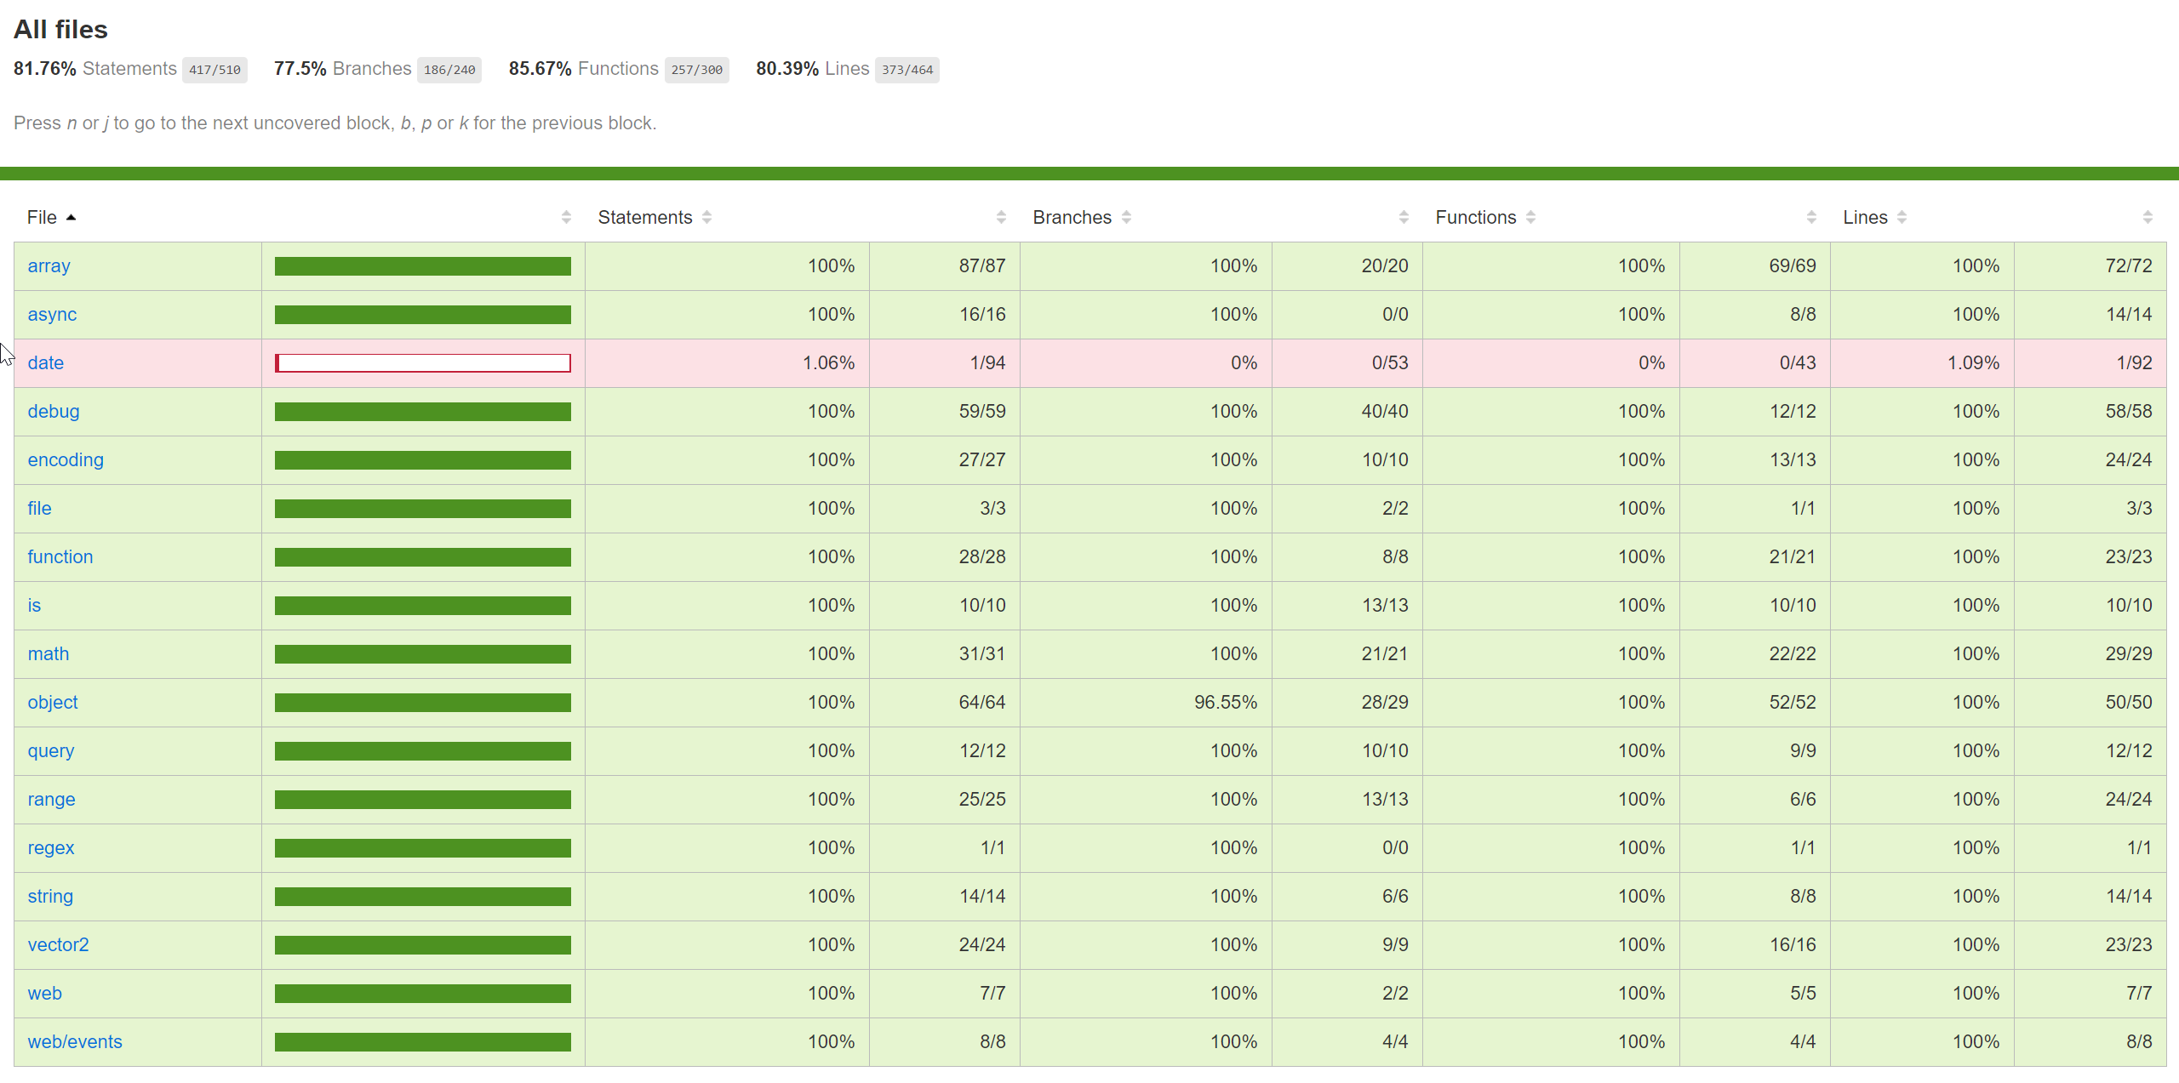This screenshot has width=2179, height=1083.
Task: Open the date file coverage link
Action: coord(46,363)
